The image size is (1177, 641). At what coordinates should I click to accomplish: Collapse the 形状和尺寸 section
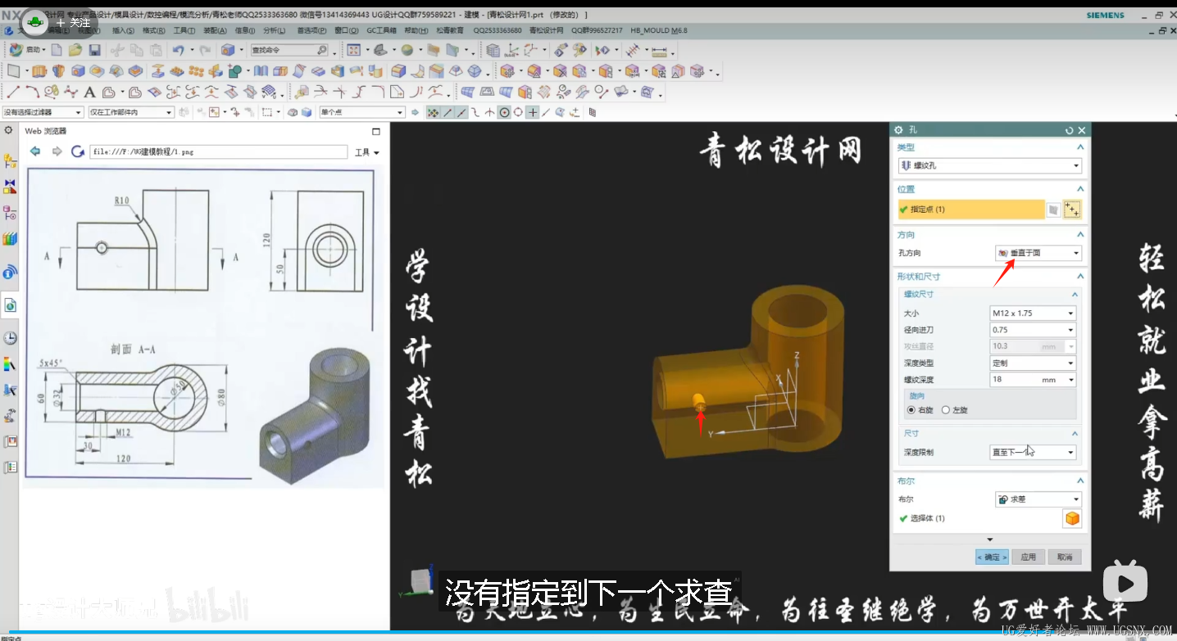click(1080, 277)
